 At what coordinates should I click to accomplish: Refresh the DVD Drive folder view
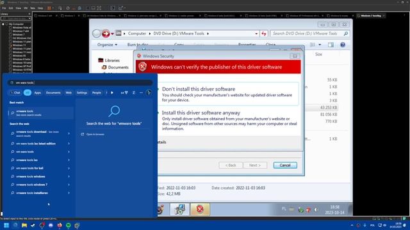coord(263,33)
